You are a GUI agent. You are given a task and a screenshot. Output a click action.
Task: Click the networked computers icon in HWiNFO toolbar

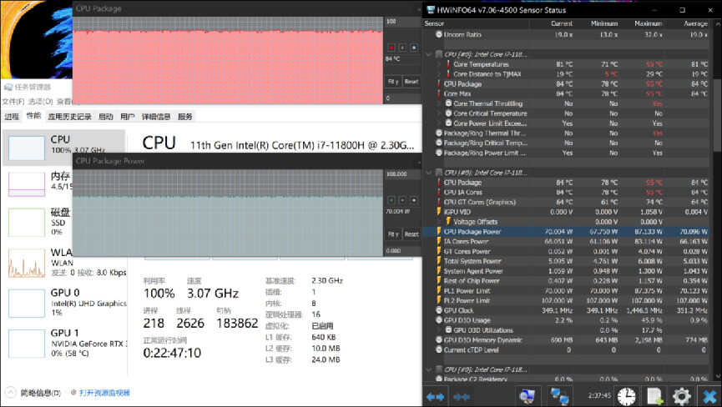(x=559, y=396)
